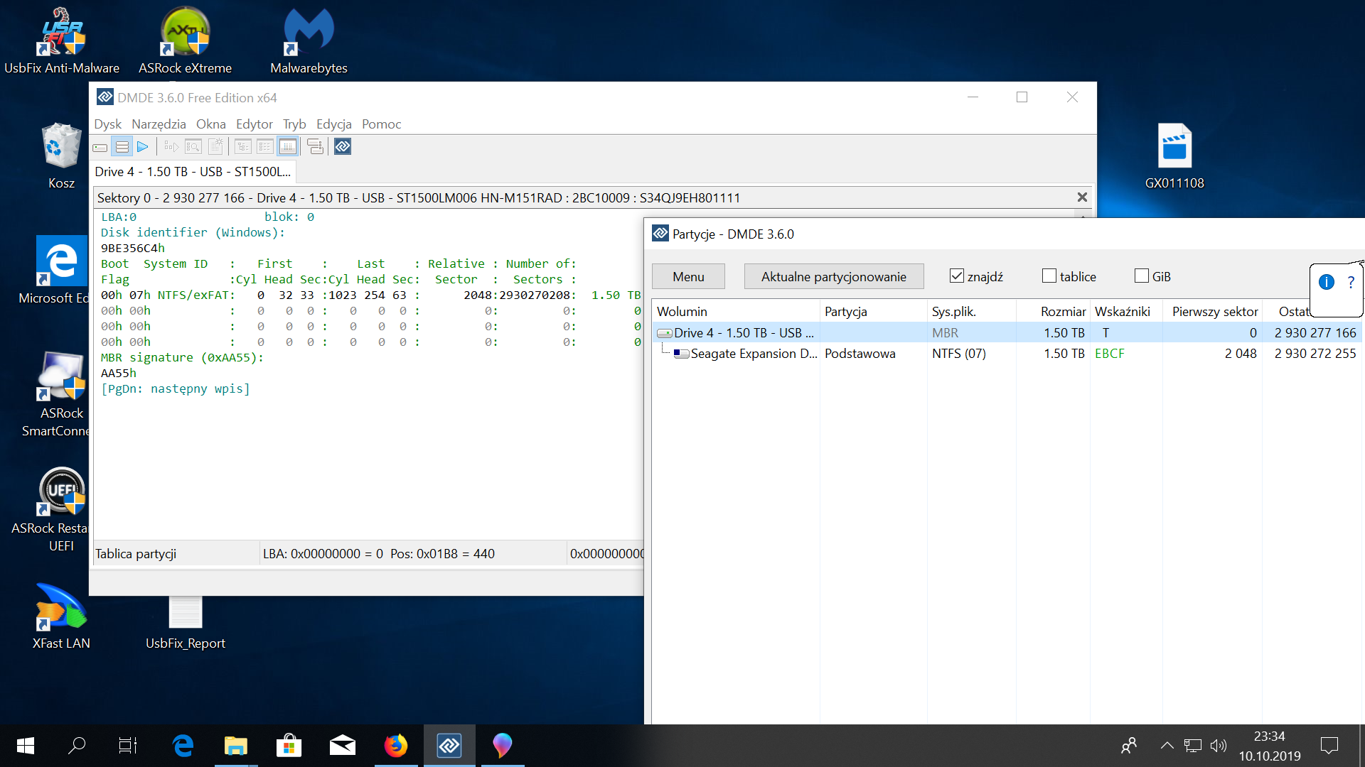Open the Menu dropdown button
This screenshot has width=1365, height=767.
tap(688, 276)
